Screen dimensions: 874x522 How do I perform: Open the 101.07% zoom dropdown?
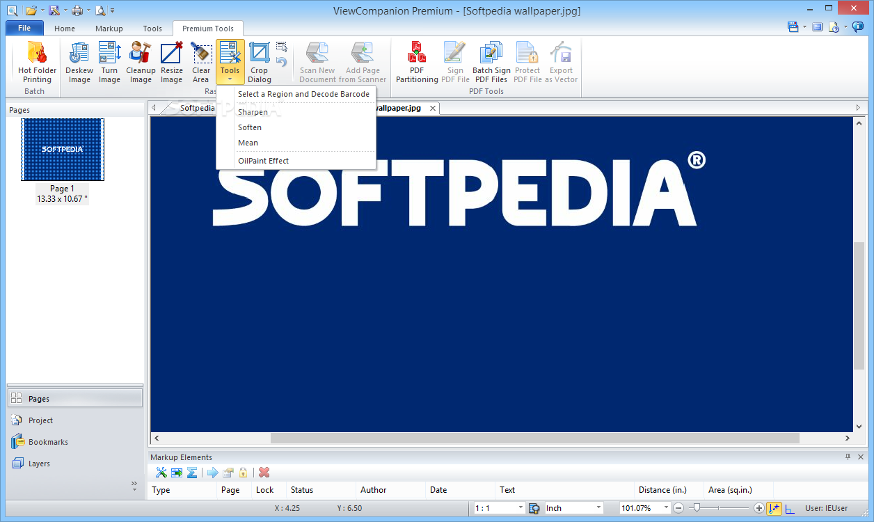pyautogui.click(x=667, y=508)
